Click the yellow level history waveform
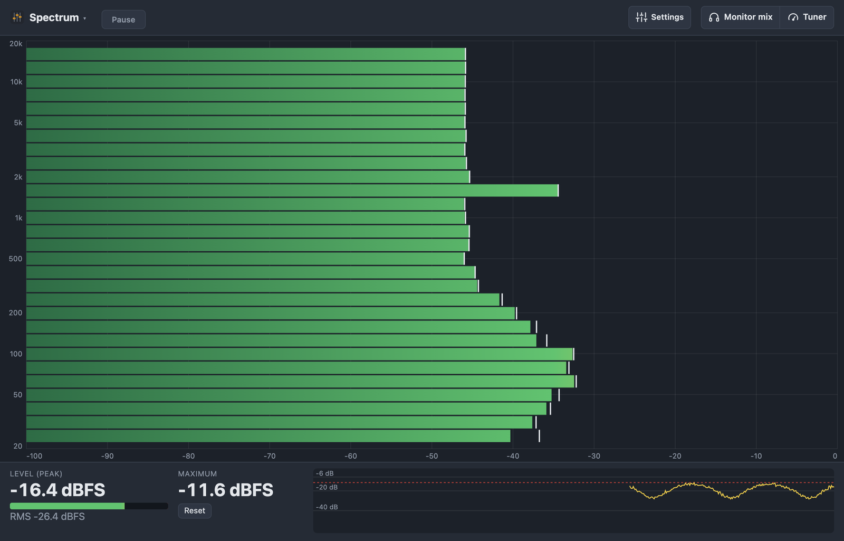The height and width of the screenshot is (541, 844). click(732, 491)
